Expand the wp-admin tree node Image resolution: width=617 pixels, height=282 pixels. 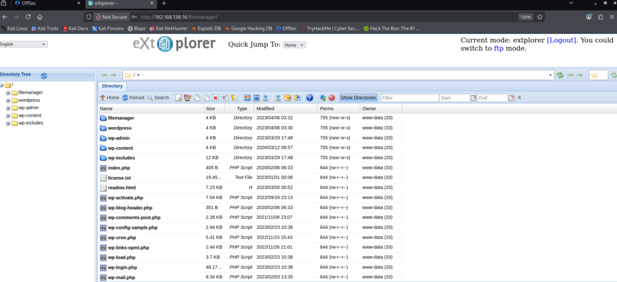(8, 108)
